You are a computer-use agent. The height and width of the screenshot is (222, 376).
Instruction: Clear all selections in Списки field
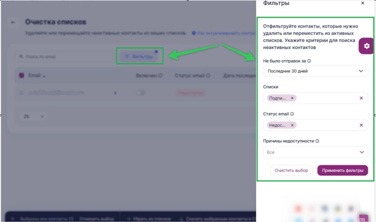pyautogui.click(x=361, y=98)
